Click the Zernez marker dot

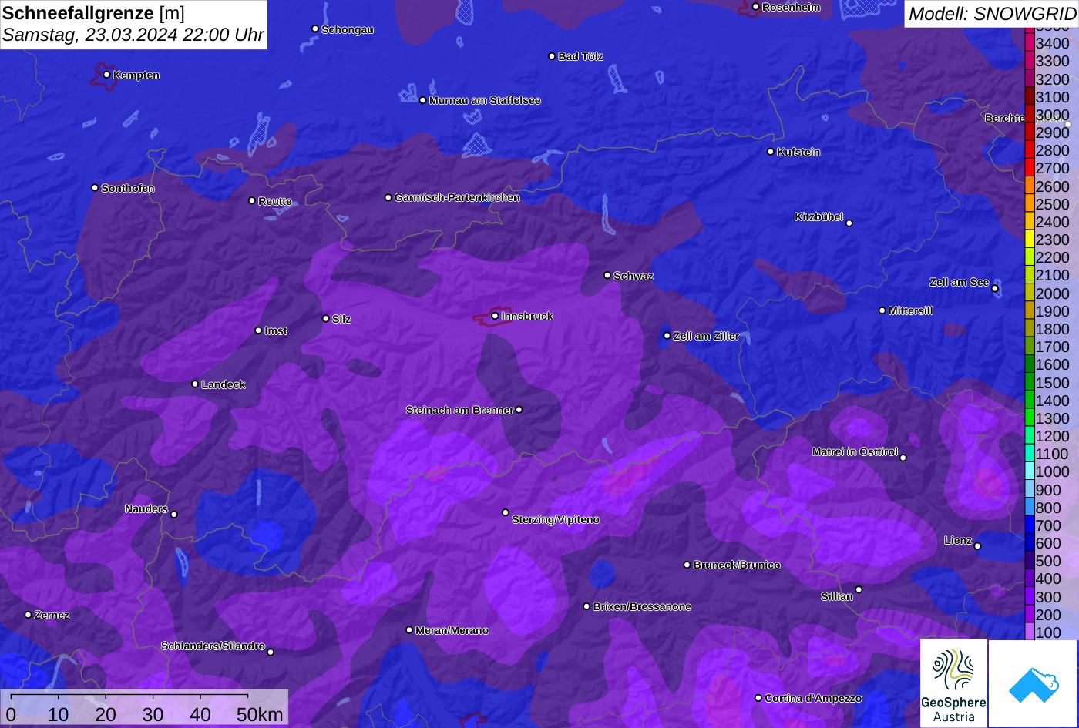pos(28,615)
